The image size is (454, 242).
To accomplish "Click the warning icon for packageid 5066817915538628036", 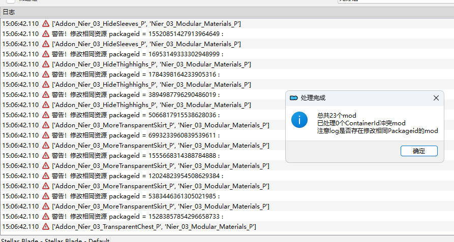I will [46, 115].
